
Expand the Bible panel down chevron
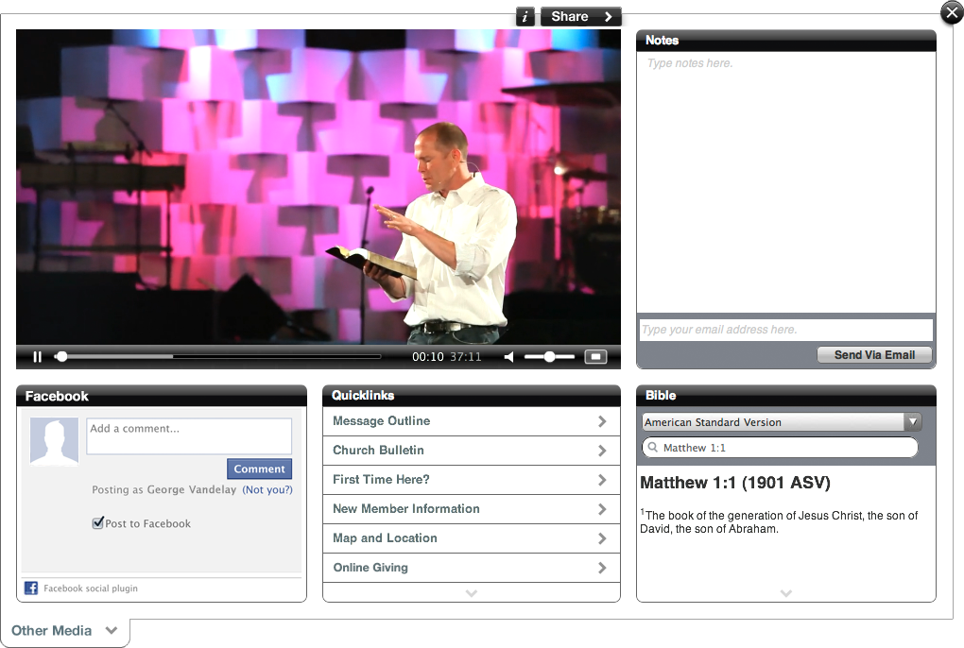pyautogui.click(x=785, y=593)
